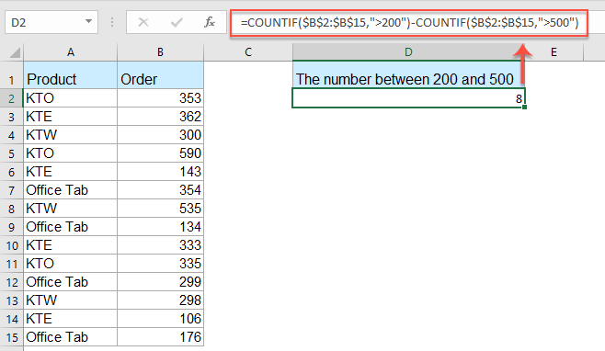
Task: Click KTO in row 11
Action: tap(70, 264)
